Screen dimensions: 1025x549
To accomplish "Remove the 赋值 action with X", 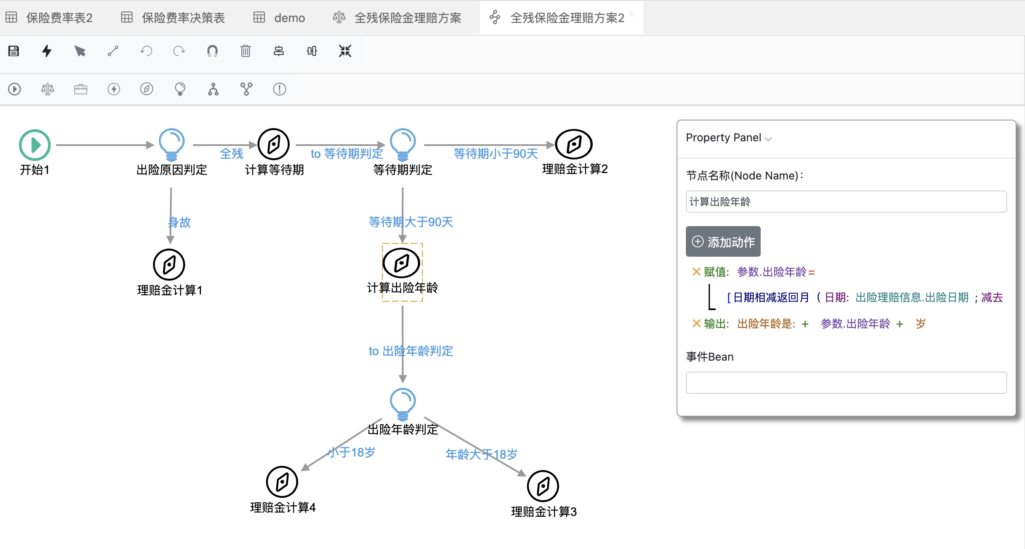I will click(696, 272).
